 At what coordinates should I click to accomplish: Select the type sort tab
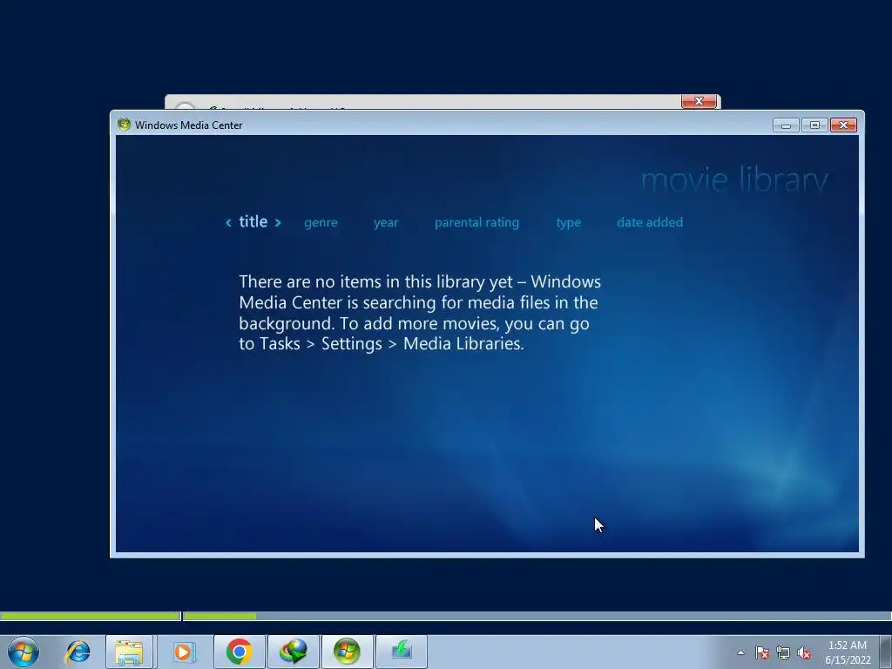568,222
